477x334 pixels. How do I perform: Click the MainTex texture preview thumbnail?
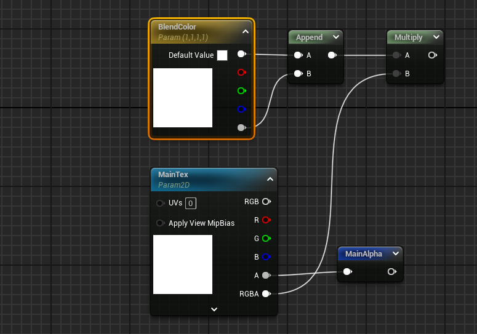[x=183, y=264]
